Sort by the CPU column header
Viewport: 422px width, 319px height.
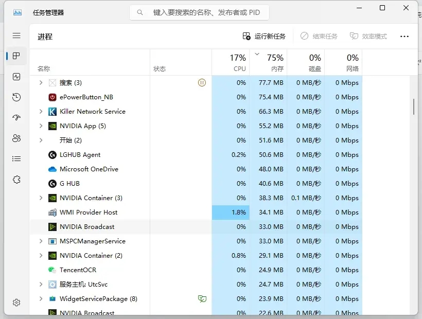pos(231,62)
